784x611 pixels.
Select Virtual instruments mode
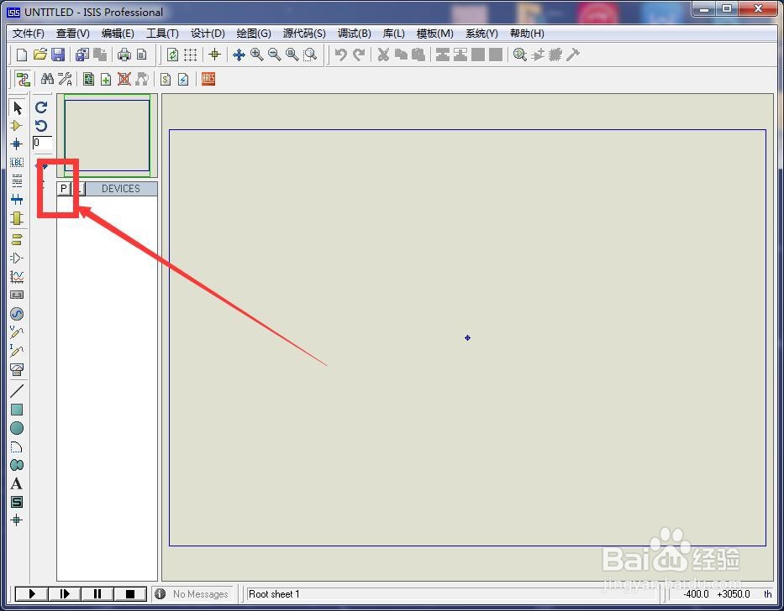click(17, 369)
